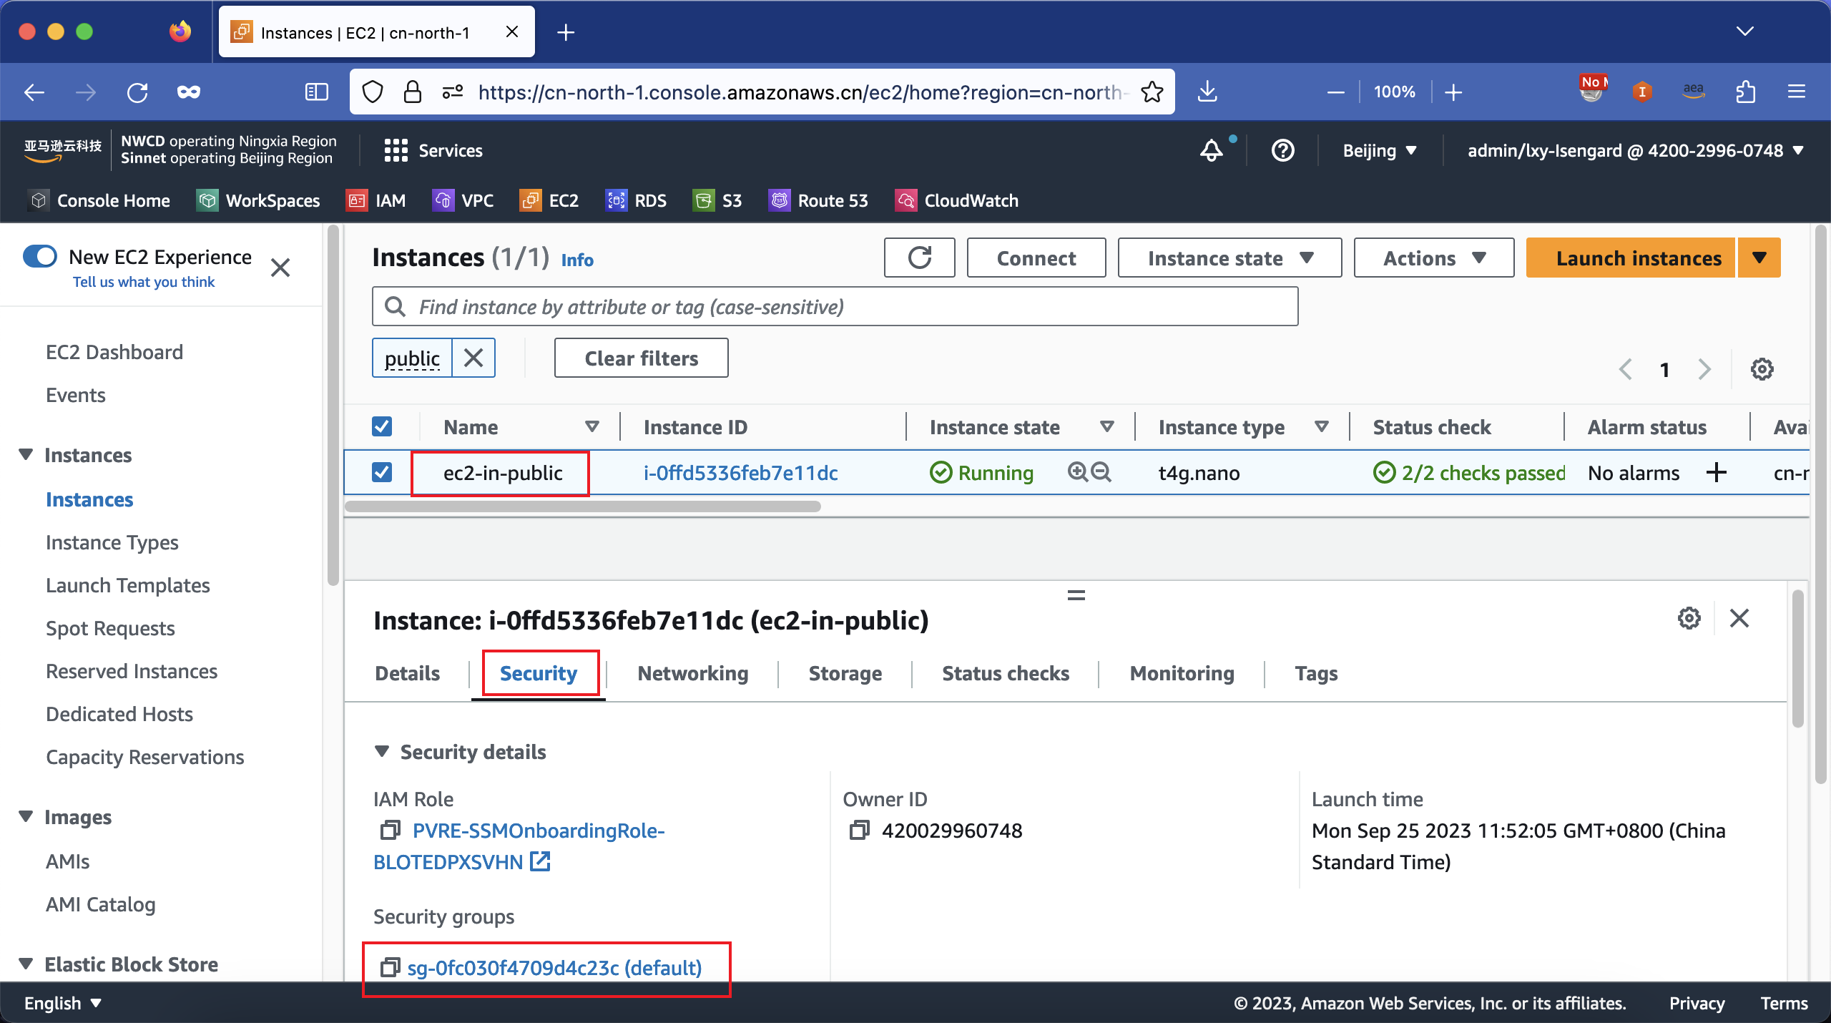
Task: Click the Connect button
Action: 1036,258
